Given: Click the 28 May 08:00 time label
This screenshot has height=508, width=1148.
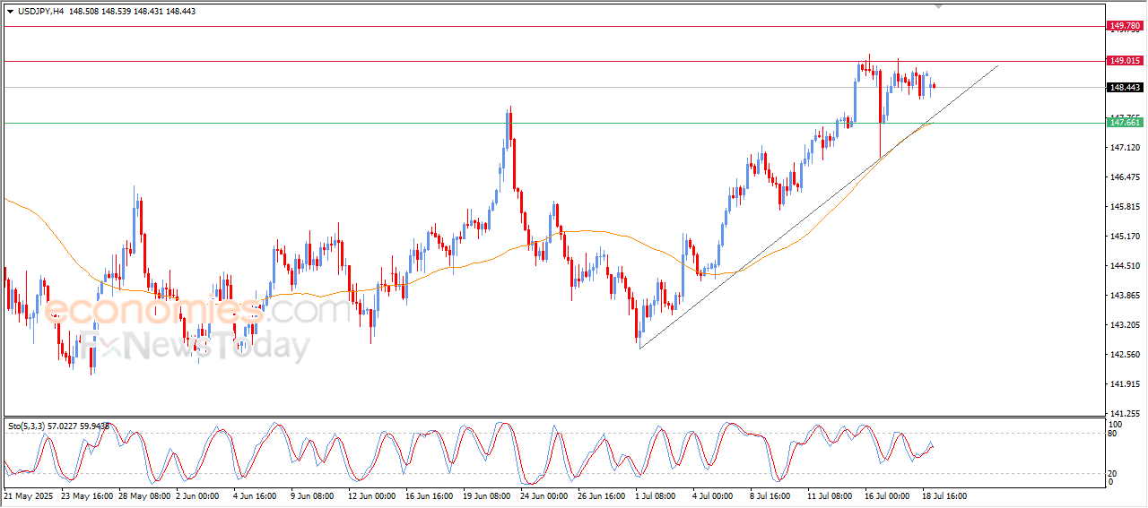Looking at the screenshot, I should coord(144,495).
